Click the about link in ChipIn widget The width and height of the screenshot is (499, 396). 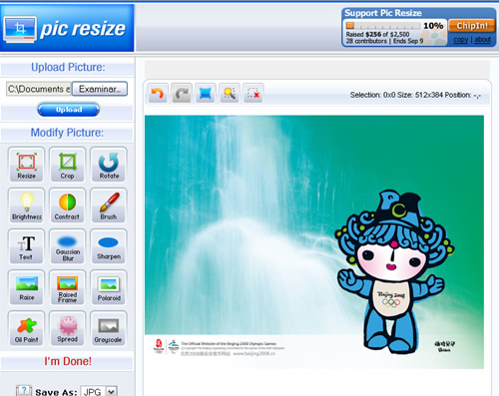click(482, 40)
